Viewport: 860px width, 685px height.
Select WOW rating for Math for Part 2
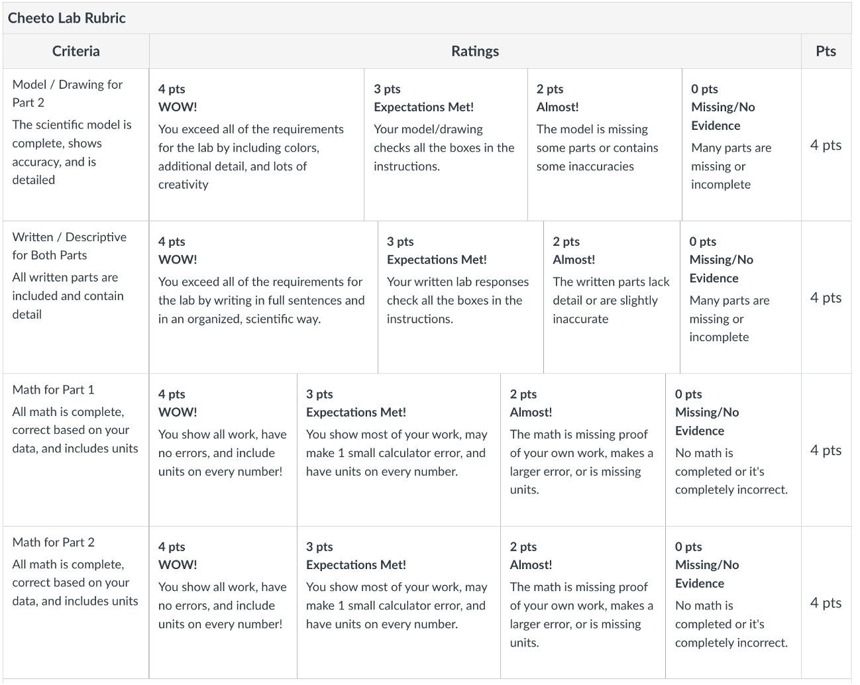pyautogui.click(x=223, y=602)
